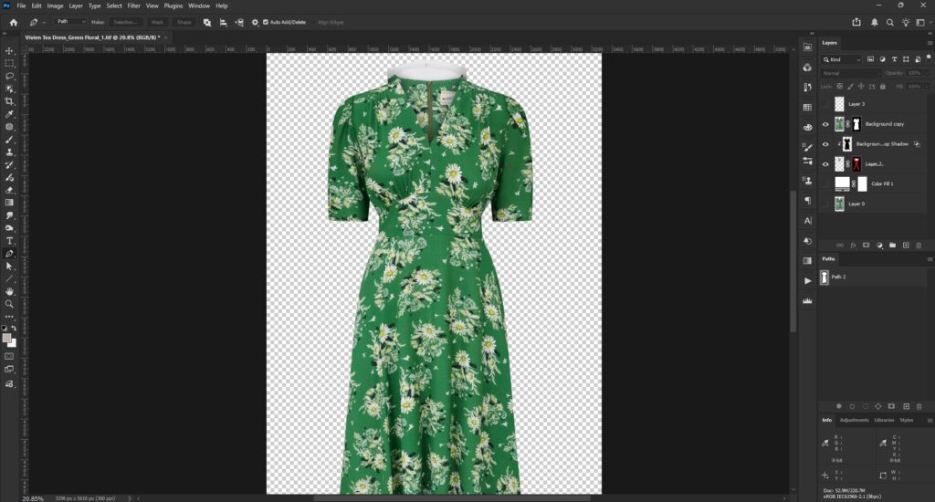Open the Image menu

[55, 5]
